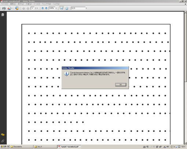Select fit full page icon
The height and width of the screenshot is (149, 187).
67,8
